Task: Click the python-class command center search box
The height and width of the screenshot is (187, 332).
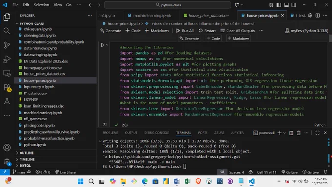Action: click(x=168, y=5)
